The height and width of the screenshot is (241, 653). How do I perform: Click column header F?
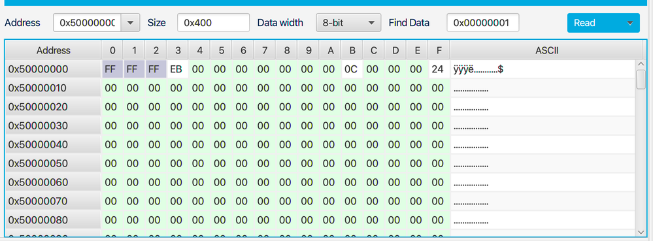[x=439, y=51]
